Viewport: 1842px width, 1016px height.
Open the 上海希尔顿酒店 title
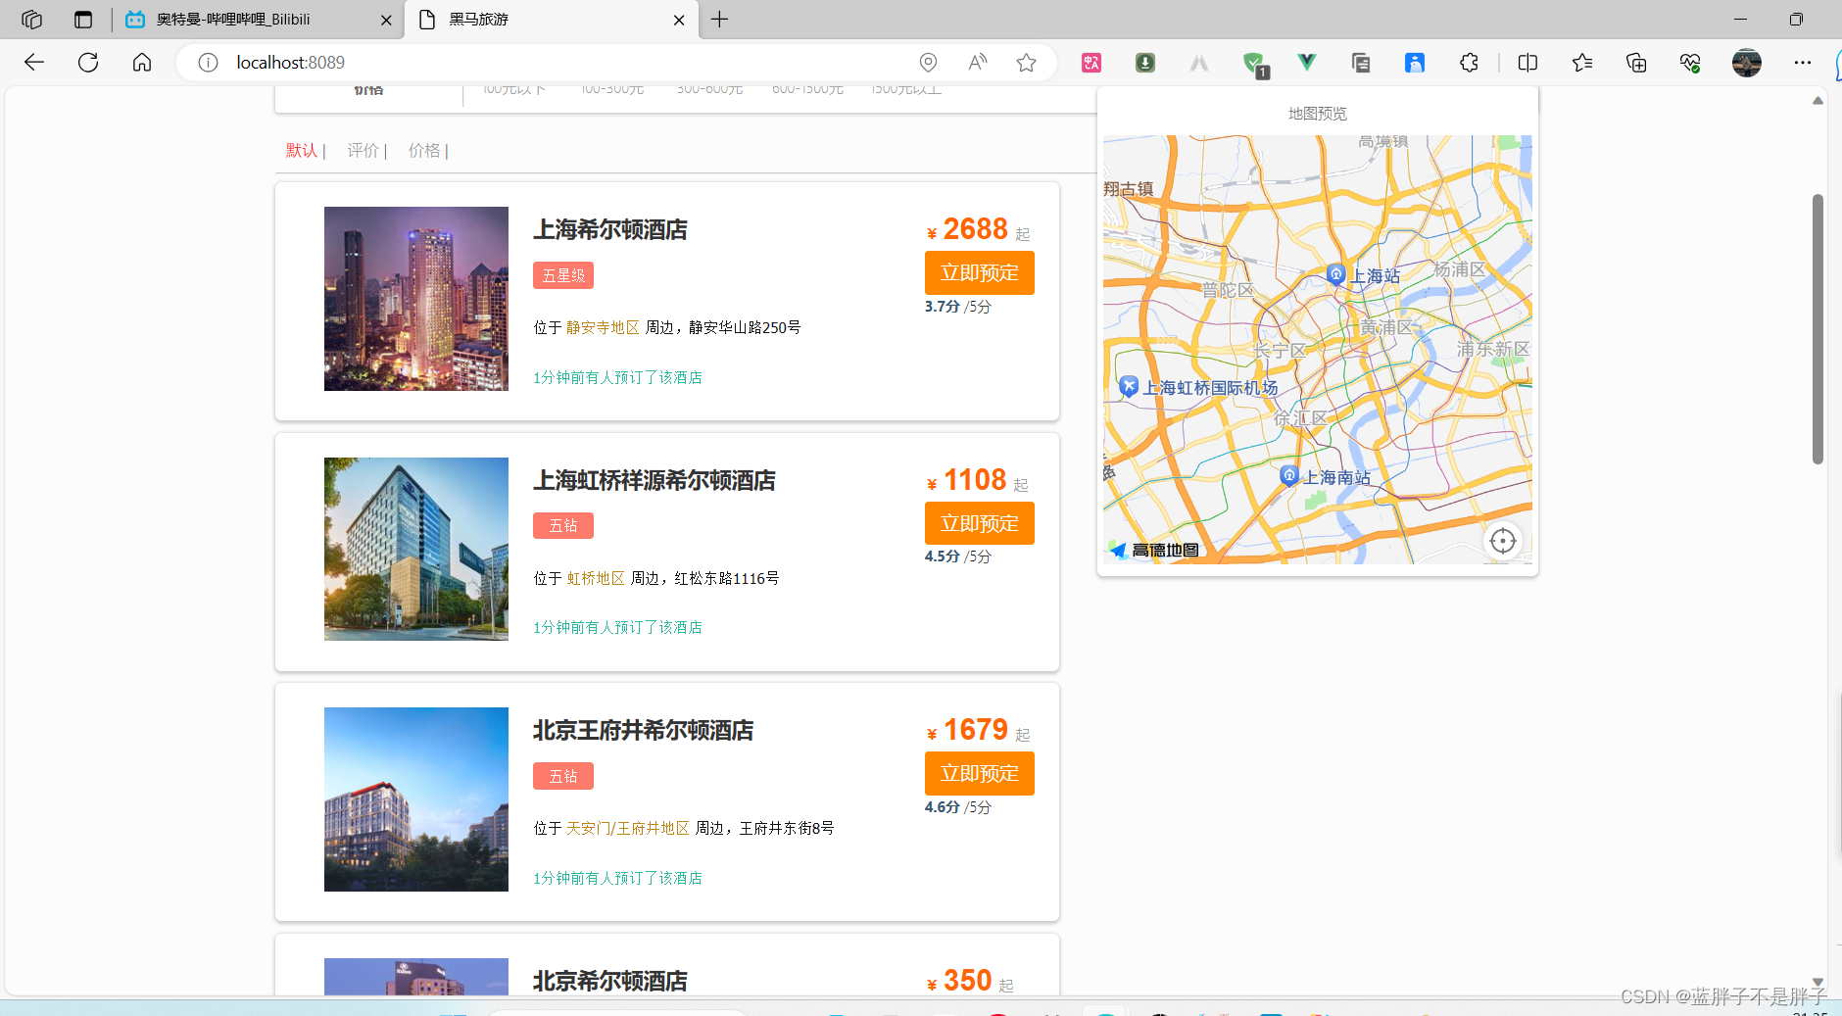coord(609,230)
